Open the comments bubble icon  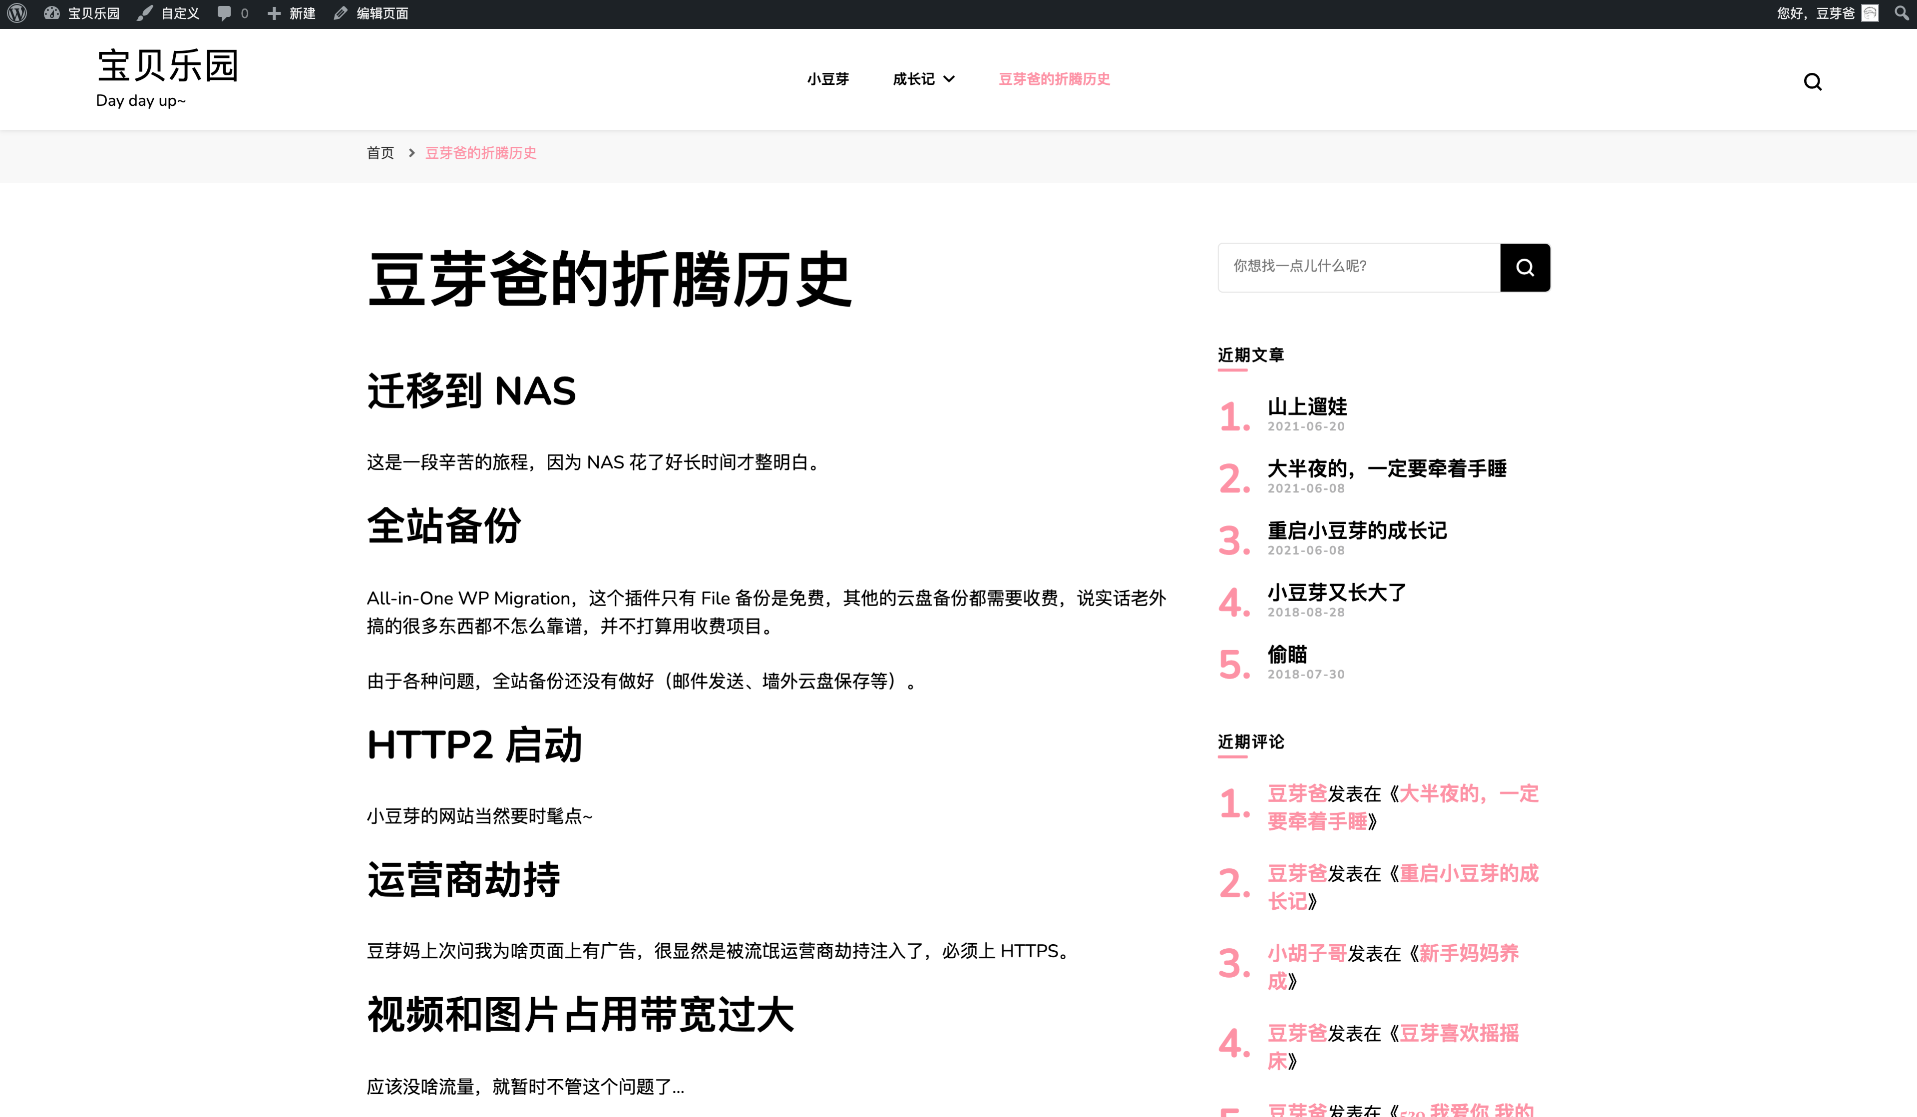pos(224,13)
